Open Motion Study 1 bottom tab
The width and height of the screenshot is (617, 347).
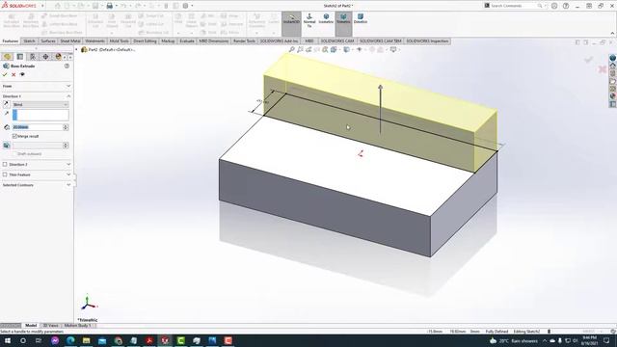coord(77,326)
